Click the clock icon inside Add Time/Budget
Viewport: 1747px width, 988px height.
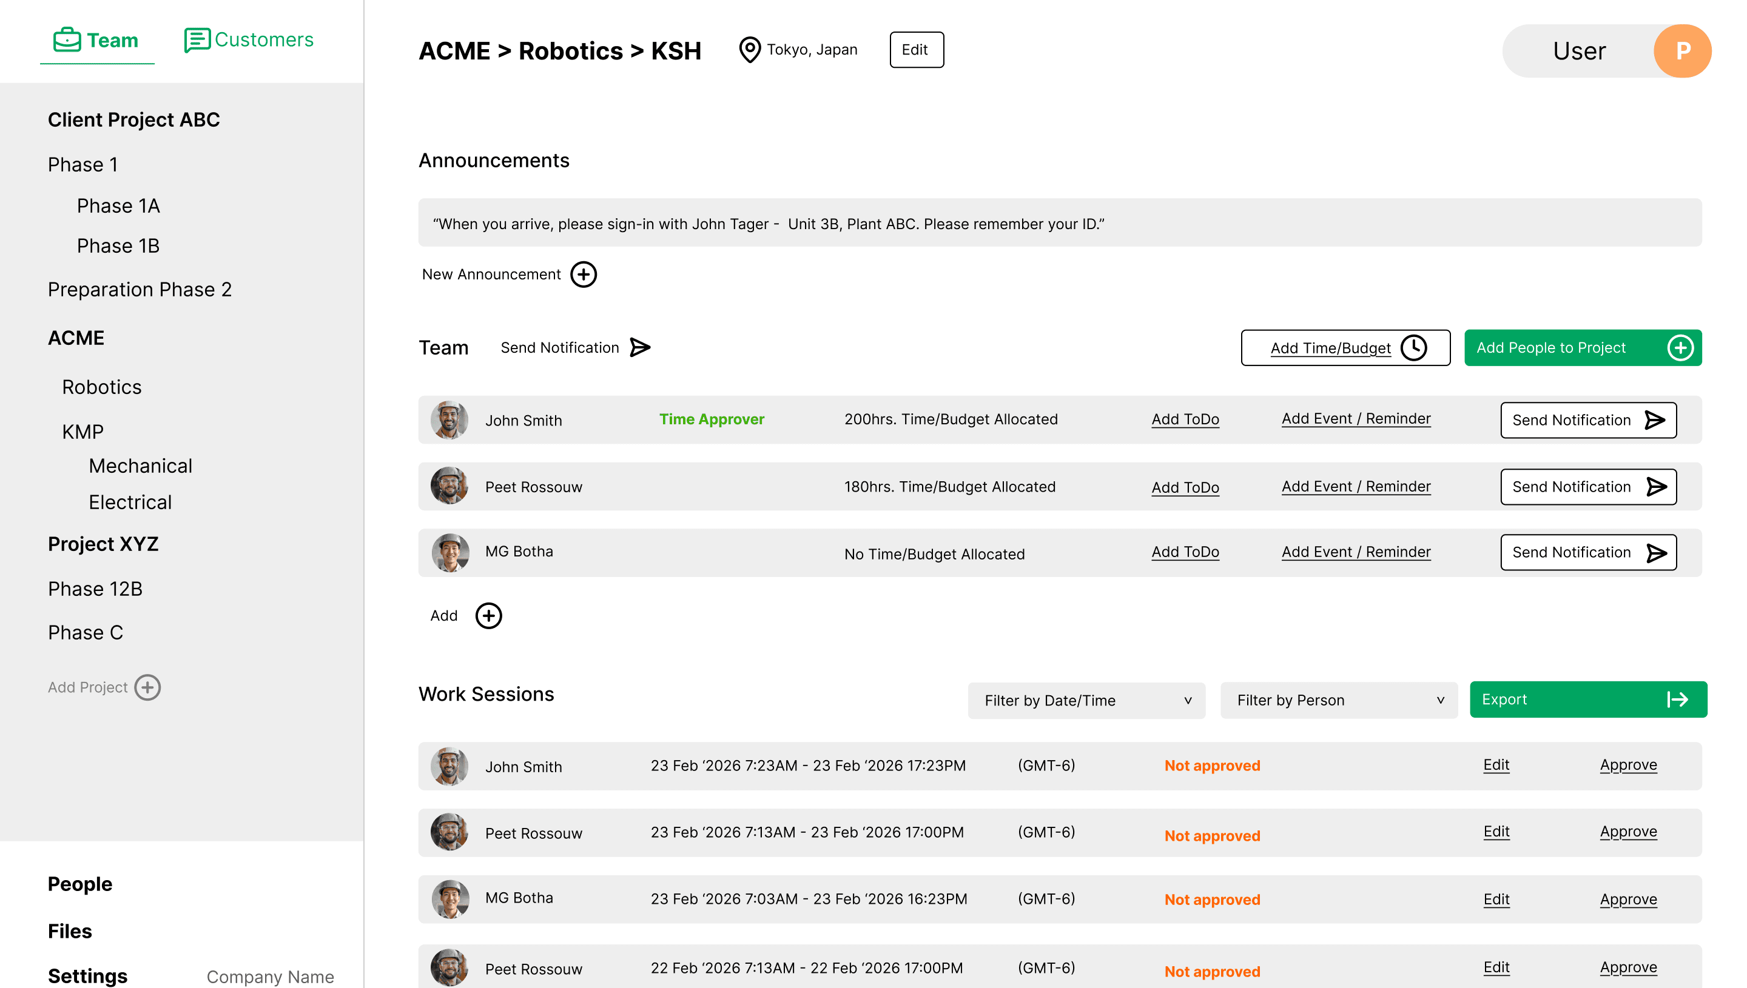[x=1415, y=347]
